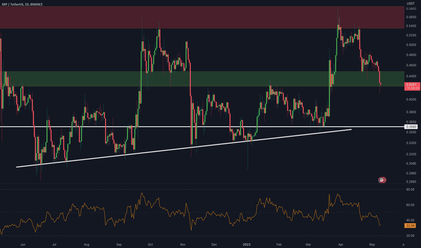Click the May date label on time axis
Screen dimensions: 421x248
(372, 244)
